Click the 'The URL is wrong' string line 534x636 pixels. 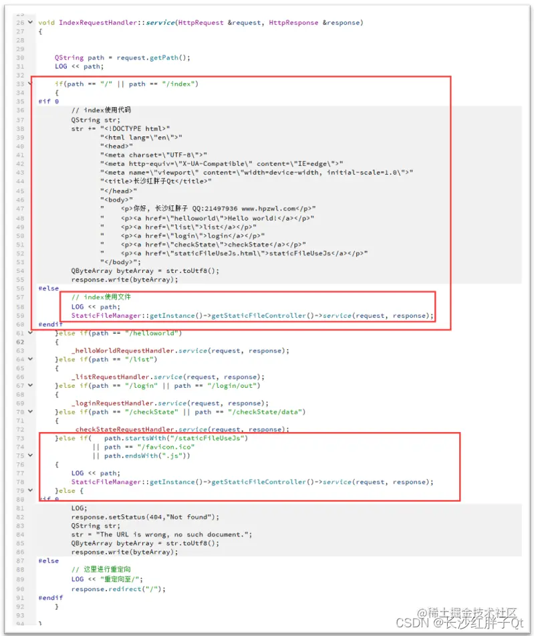[162, 534]
